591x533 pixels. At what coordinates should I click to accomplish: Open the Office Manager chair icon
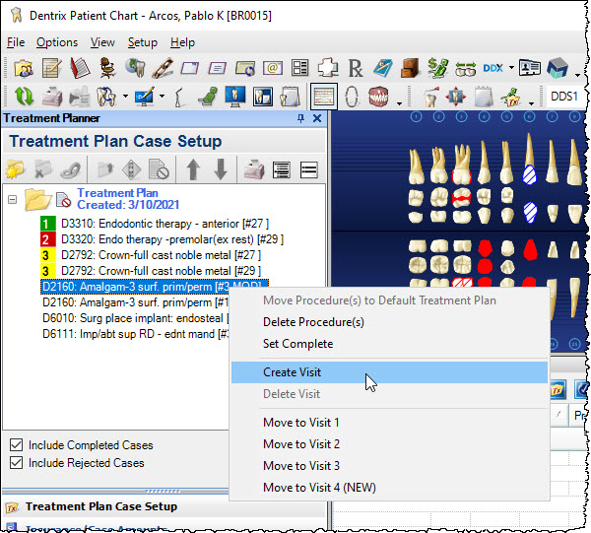[107, 68]
